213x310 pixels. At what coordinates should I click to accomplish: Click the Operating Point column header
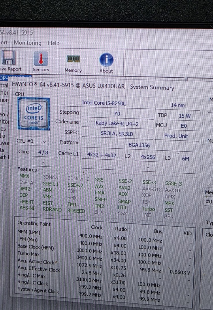click(x=34, y=223)
